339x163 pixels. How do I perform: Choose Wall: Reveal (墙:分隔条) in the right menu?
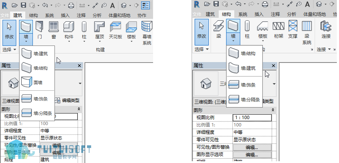click(244, 100)
